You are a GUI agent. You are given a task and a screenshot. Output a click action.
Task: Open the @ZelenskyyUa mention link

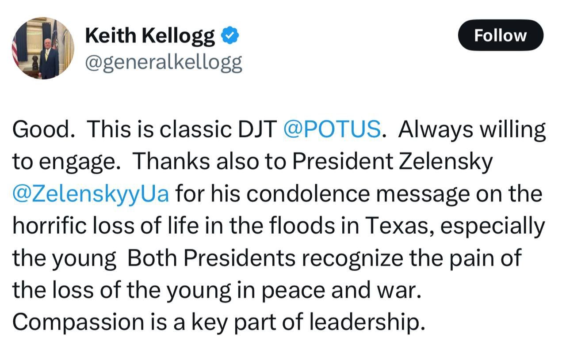pyautogui.click(x=91, y=194)
